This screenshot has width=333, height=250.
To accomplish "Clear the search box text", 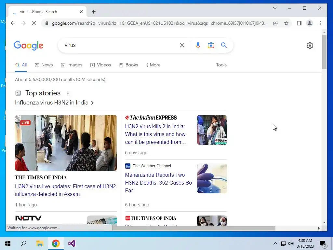I will pyautogui.click(x=182, y=45).
